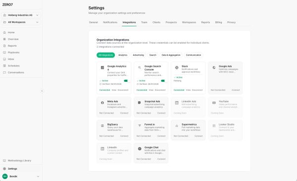Click the Methodology Library book icon
The image size is (297, 181).
pos(4,161)
